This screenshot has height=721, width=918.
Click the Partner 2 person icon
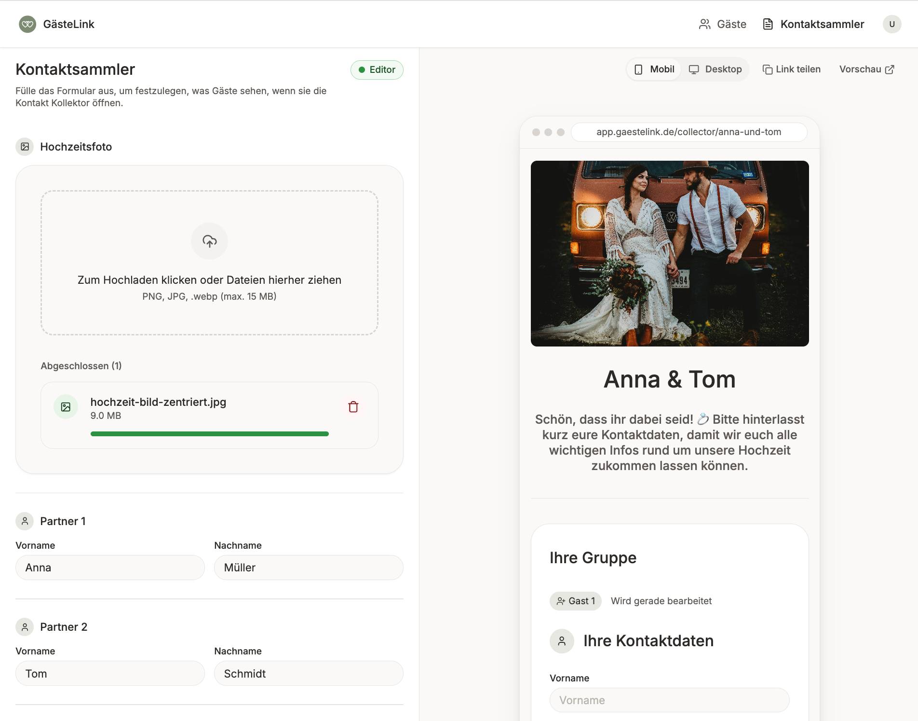[25, 627]
